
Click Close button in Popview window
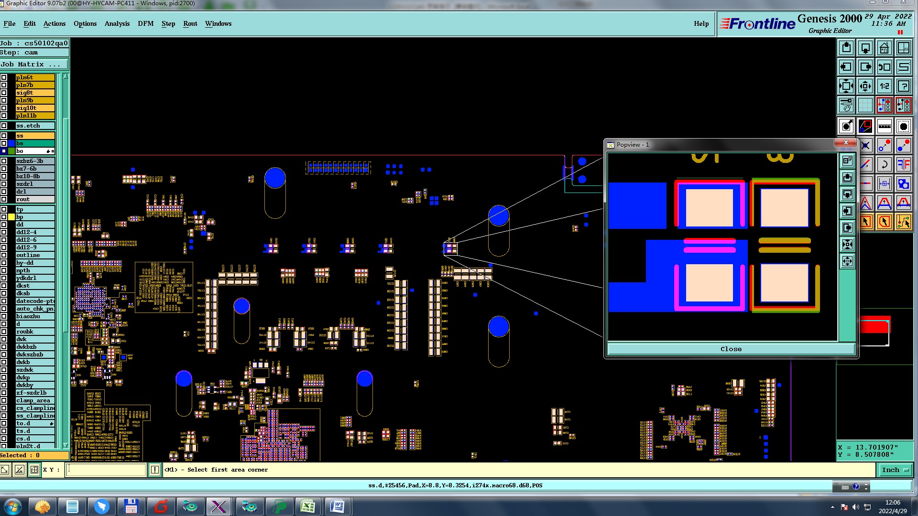[731, 349]
